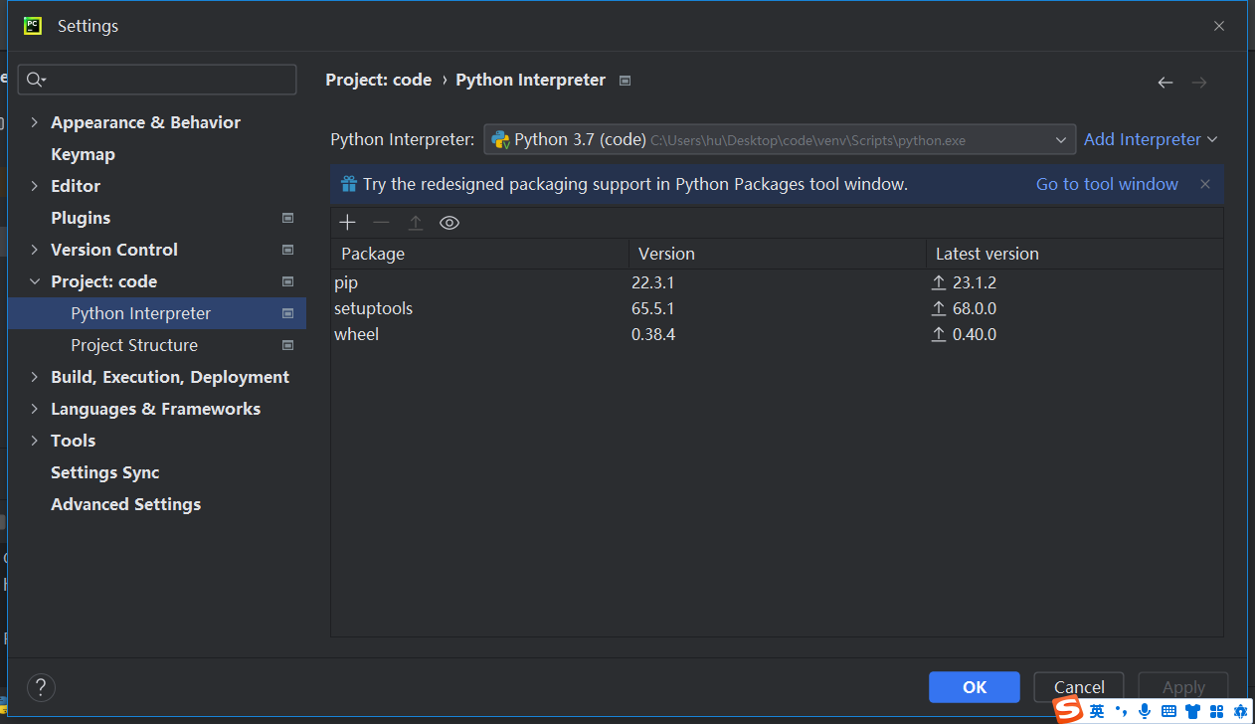Screen dimensions: 1255x724
Task: Expand Languages & Frameworks group
Action: pos(35,409)
